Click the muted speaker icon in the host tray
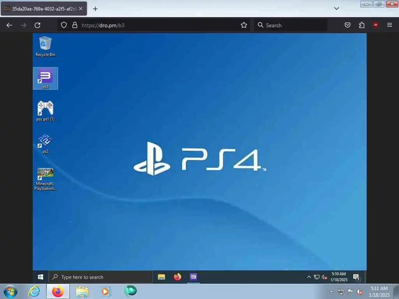 [360, 292]
